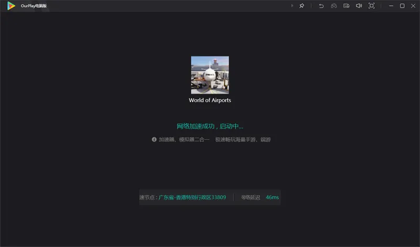This screenshot has width=420, height=247.
Task: Maximize the OurPlay window
Action: click(x=402, y=6)
